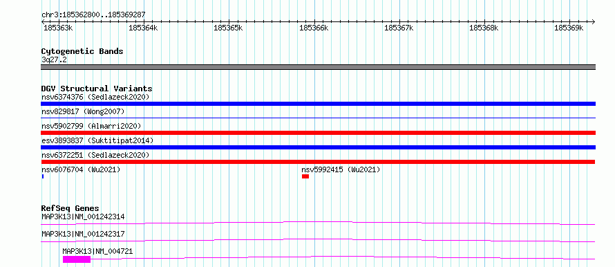Image resolution: width=615 pixels, height=267 pixels.
Task: Click the 185366k ruler tick label
Action: point(314,28)
